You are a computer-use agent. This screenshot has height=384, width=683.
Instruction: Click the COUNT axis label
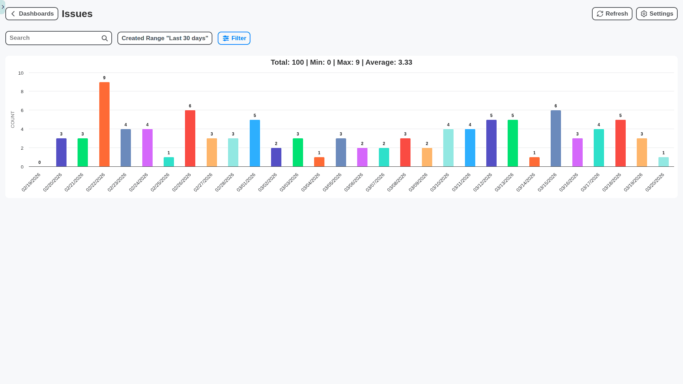coord(13,118)
